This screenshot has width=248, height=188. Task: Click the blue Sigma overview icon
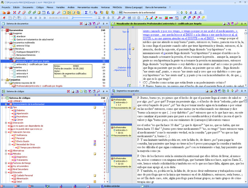tap(86, 12)
